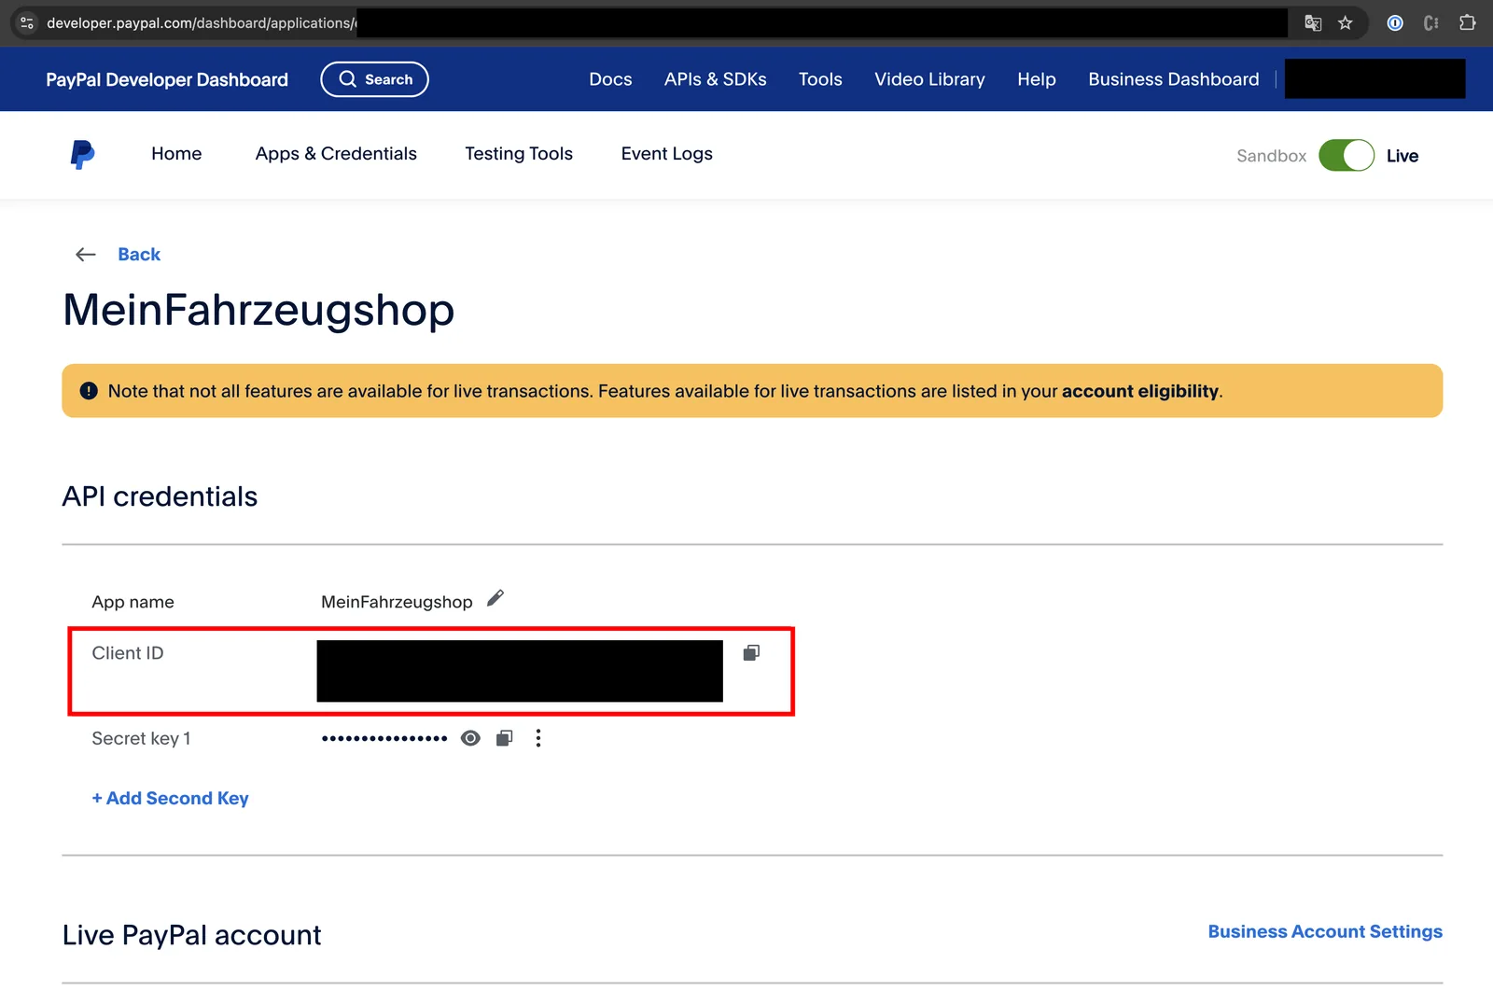Click the MeinFahrzeugshop app name value
This screenshot has height=1005, width=1493.
tap(397, 602)
